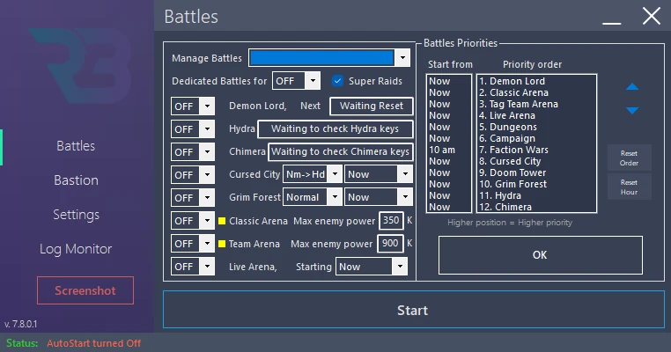
Task: Confirm Battles Priorities with OK
Action: coord(540,255)
